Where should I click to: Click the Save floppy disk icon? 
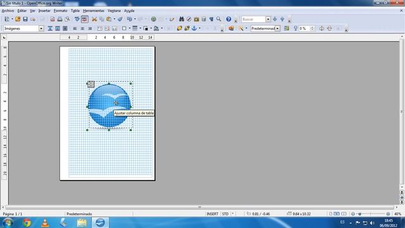[25, 19]
